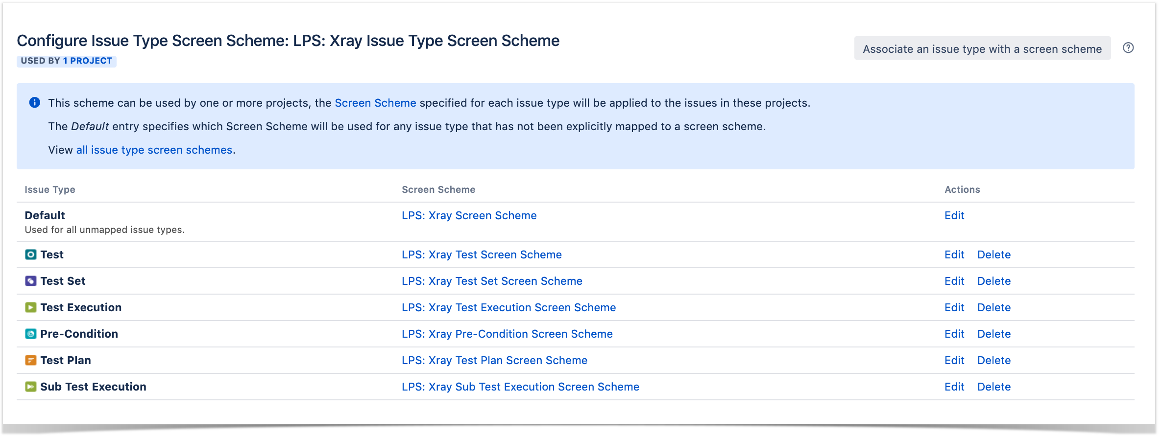
Task: Click the help question mark icon
Action: coord(1128,48)
